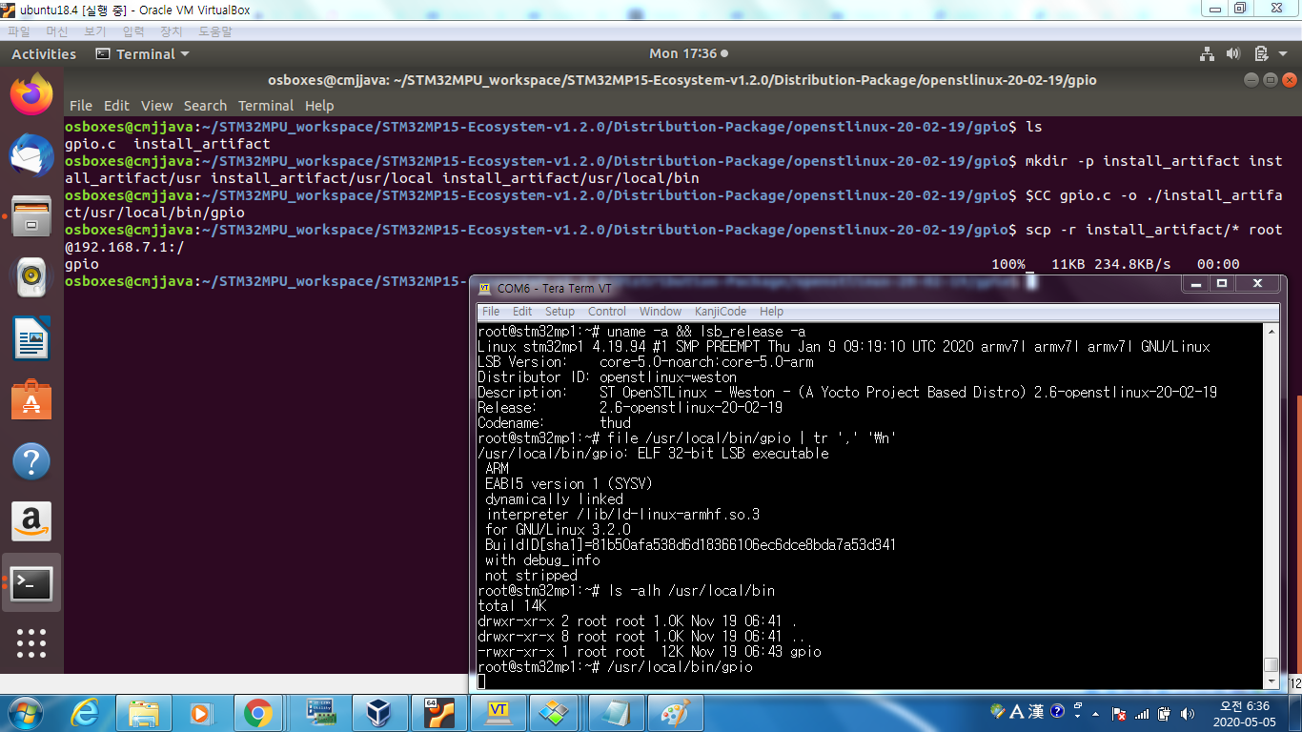Open the Notepad taskbar icon
This screenshot has width=1302, height=732.
click(x=616, y=712)
